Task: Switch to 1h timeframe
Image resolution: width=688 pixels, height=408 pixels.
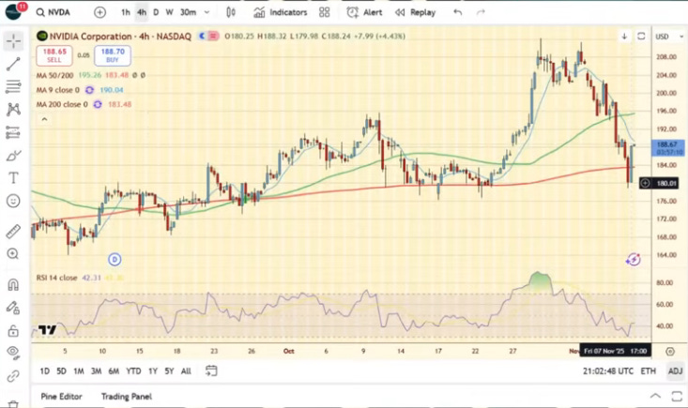Action: 126,12
